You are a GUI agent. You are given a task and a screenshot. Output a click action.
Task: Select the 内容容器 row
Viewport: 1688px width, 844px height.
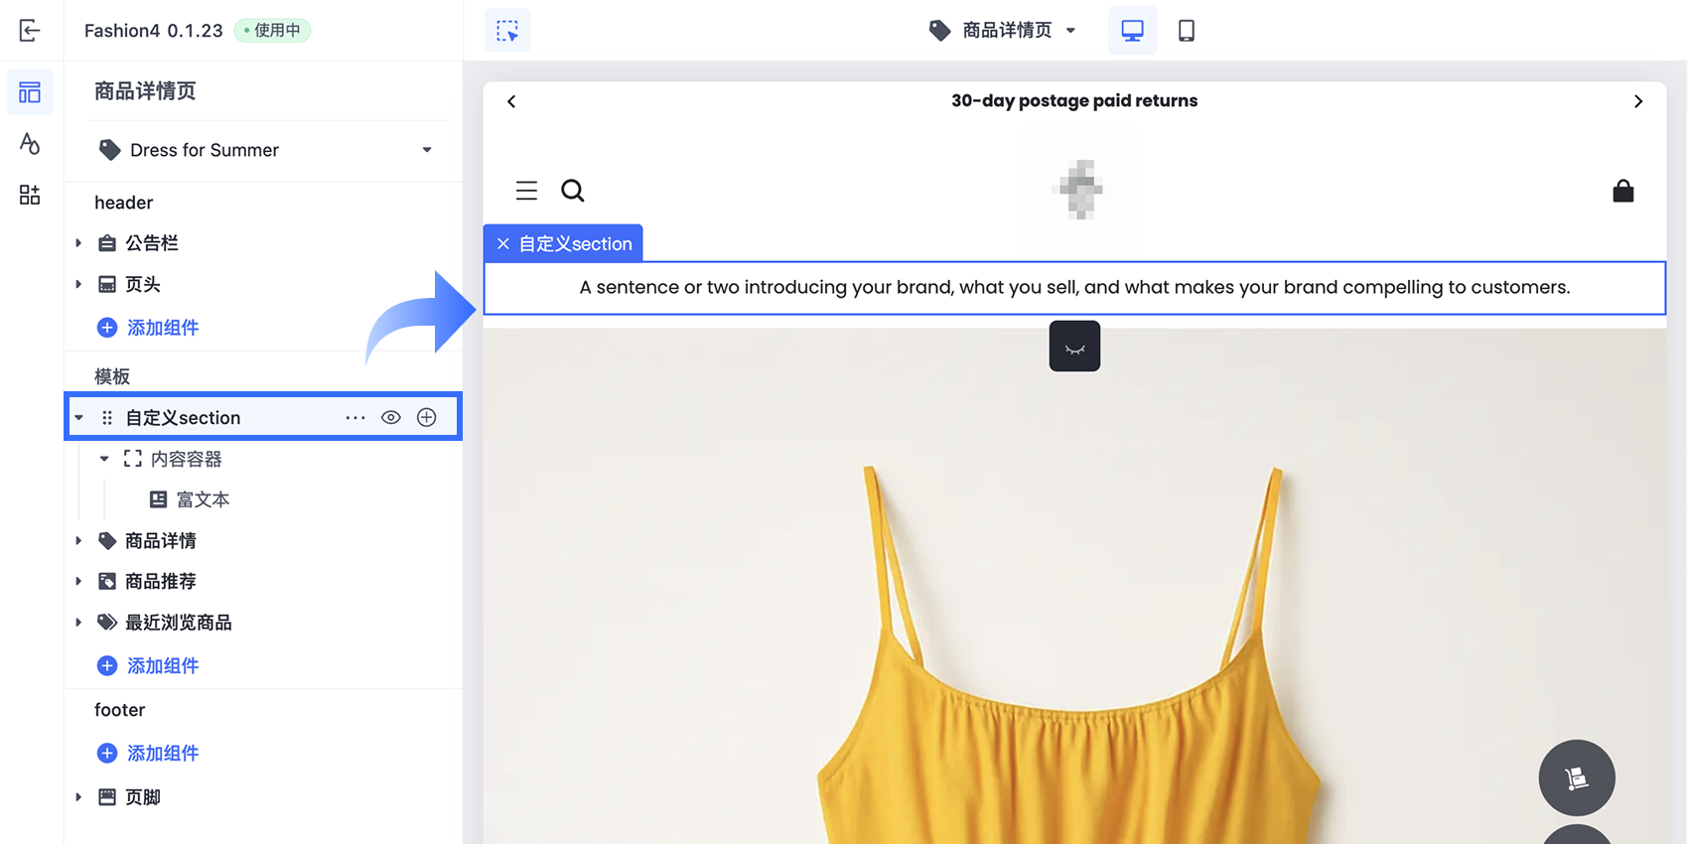(x=263, y=459)
